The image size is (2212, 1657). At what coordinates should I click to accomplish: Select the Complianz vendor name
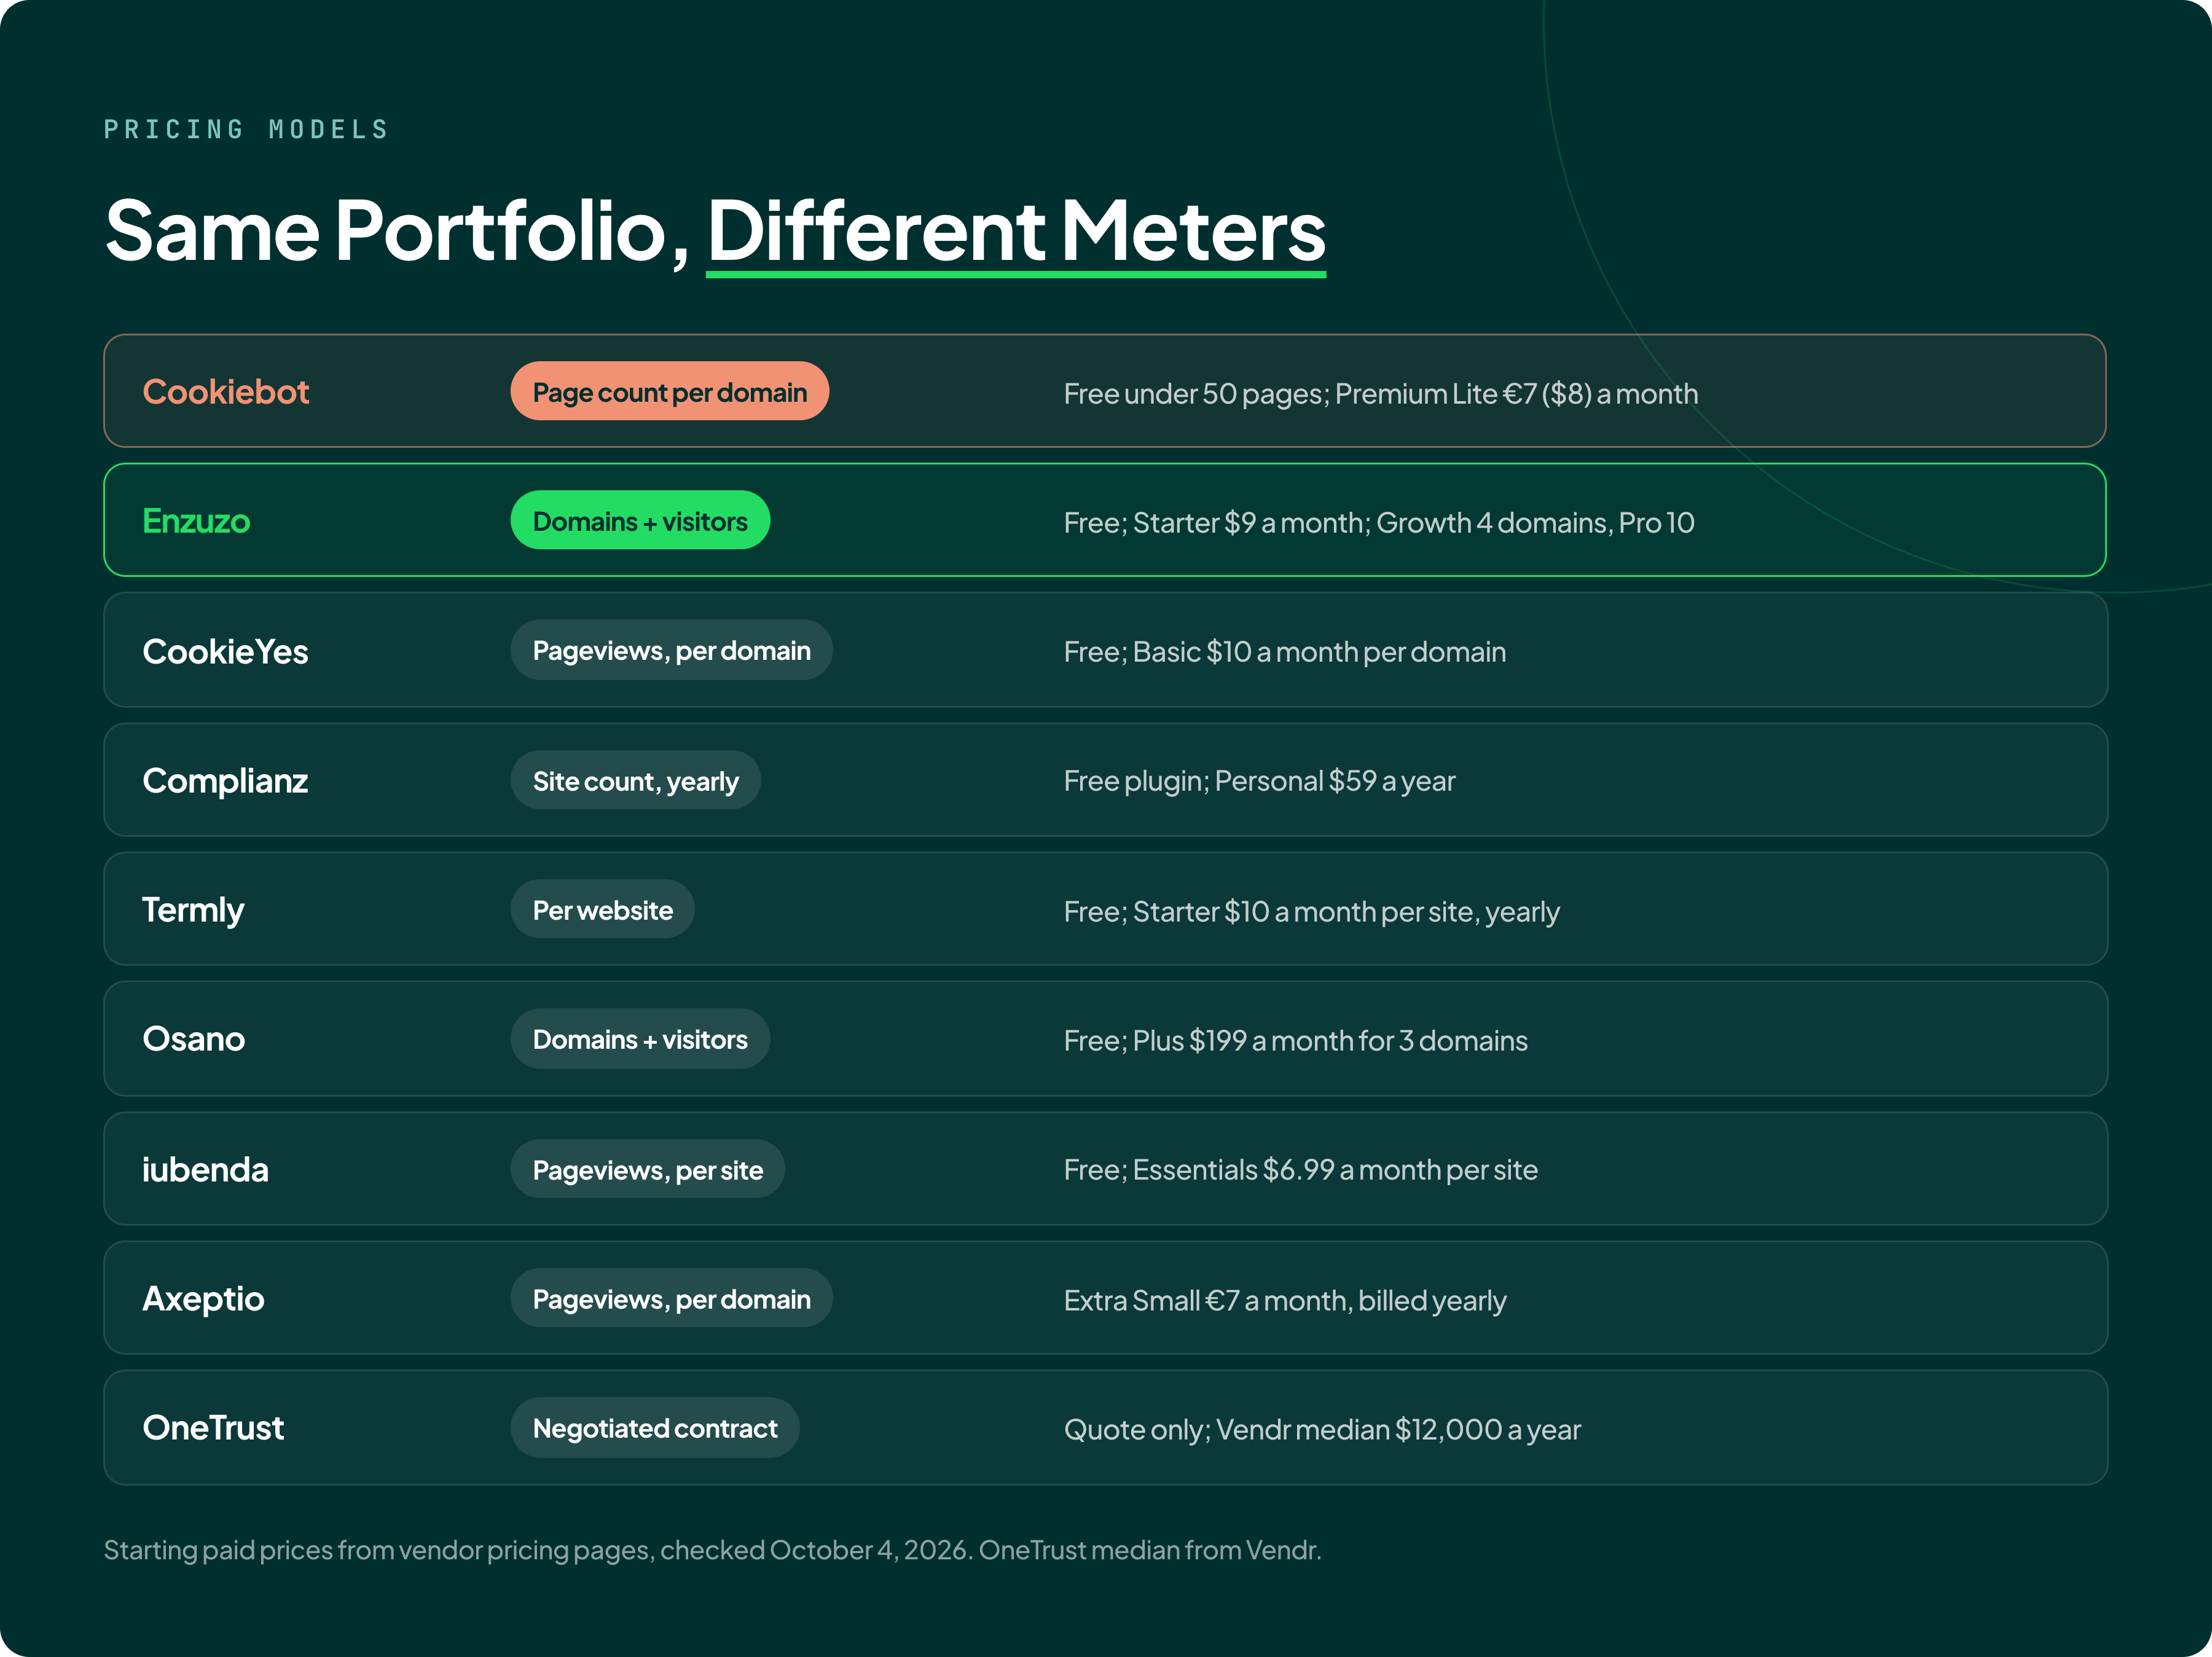coord(225,780)
